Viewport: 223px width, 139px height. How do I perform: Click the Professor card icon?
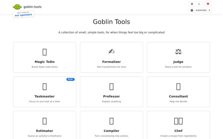(x=111, y=87)
